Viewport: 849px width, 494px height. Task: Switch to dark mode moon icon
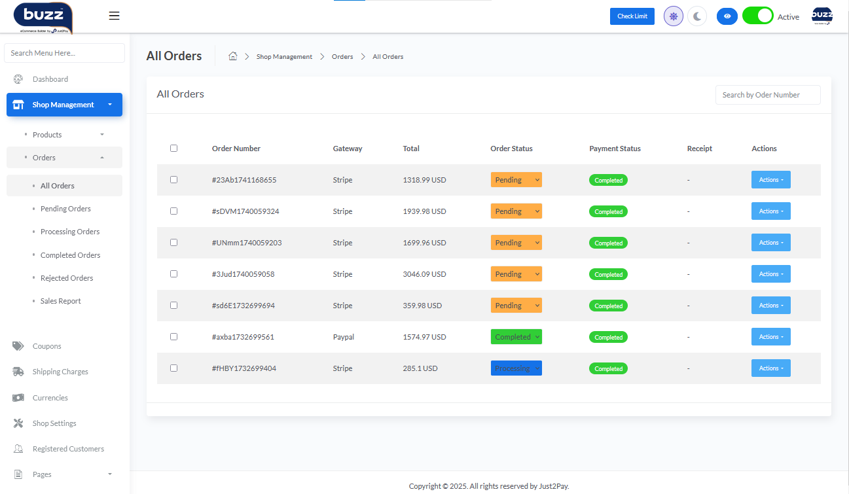point(696,16)
